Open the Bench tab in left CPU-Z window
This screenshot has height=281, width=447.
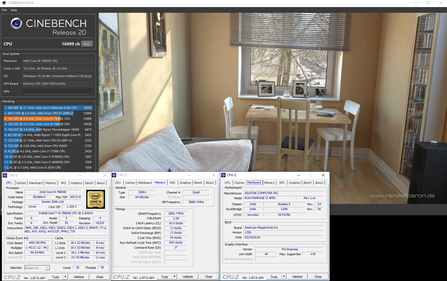[89, 183]
